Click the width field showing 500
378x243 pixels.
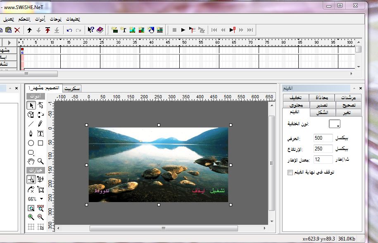(x=323, y=138)
